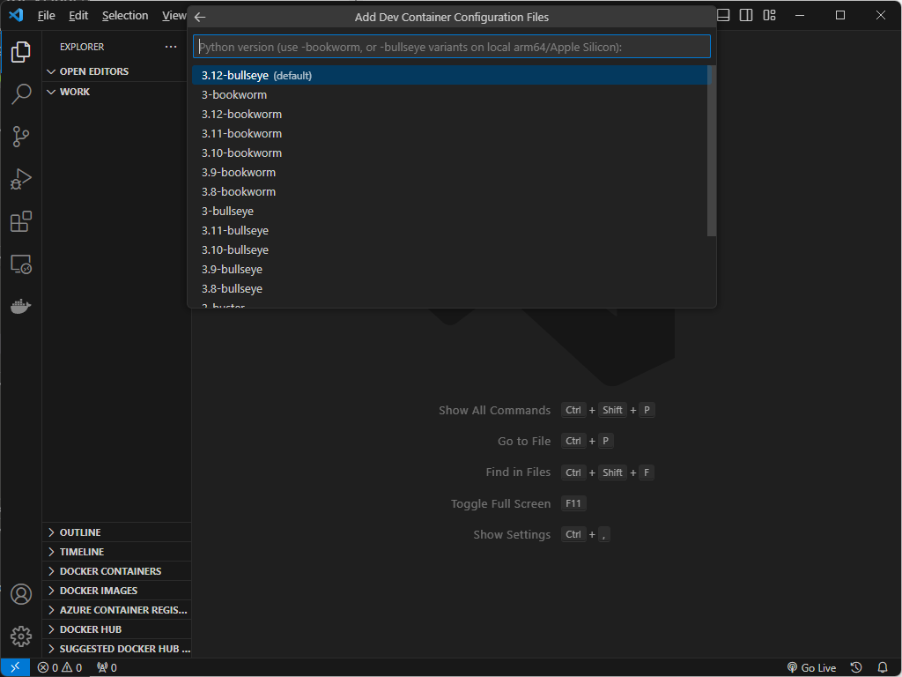Click the quick pick list scrollbar

pyautogui.click(x=712, y=151)
